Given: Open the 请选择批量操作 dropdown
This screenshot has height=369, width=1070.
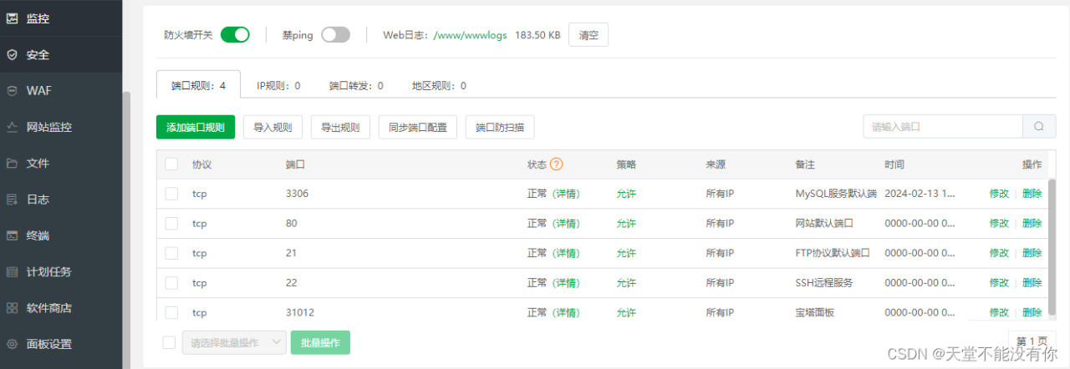Looking at the screenshot, I should click(x=235, y=342).
